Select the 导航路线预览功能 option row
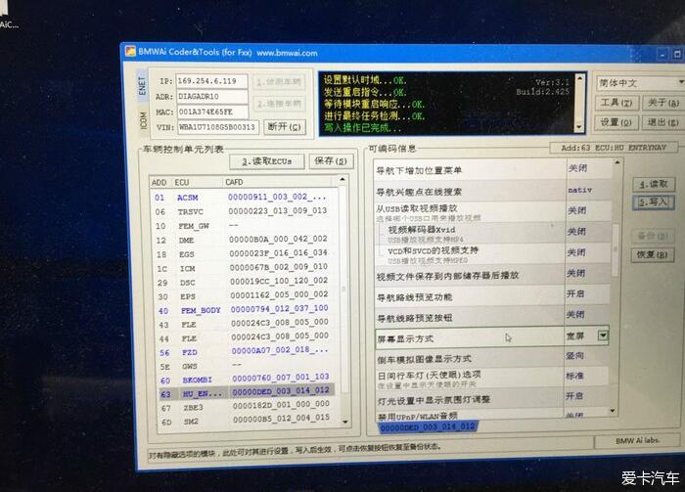The height and width of the screenshot is (492, 685). (x=492, y=296)
